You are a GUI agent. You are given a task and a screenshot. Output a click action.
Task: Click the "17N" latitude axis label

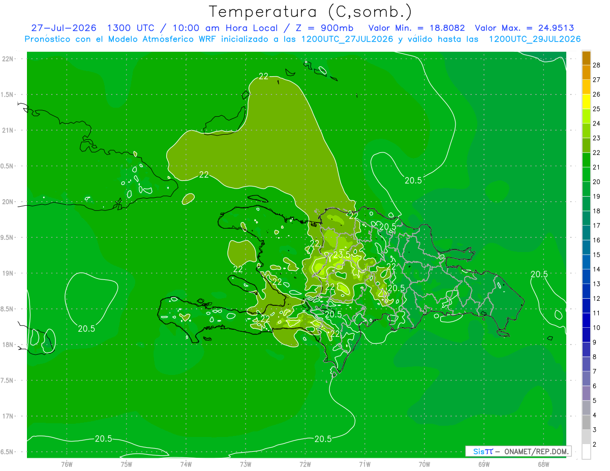[x=8, y=416]
